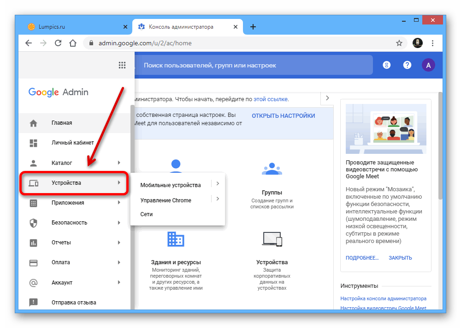Expand the Отчеты submenu arrow
The image size is (461, 328).
119,243
